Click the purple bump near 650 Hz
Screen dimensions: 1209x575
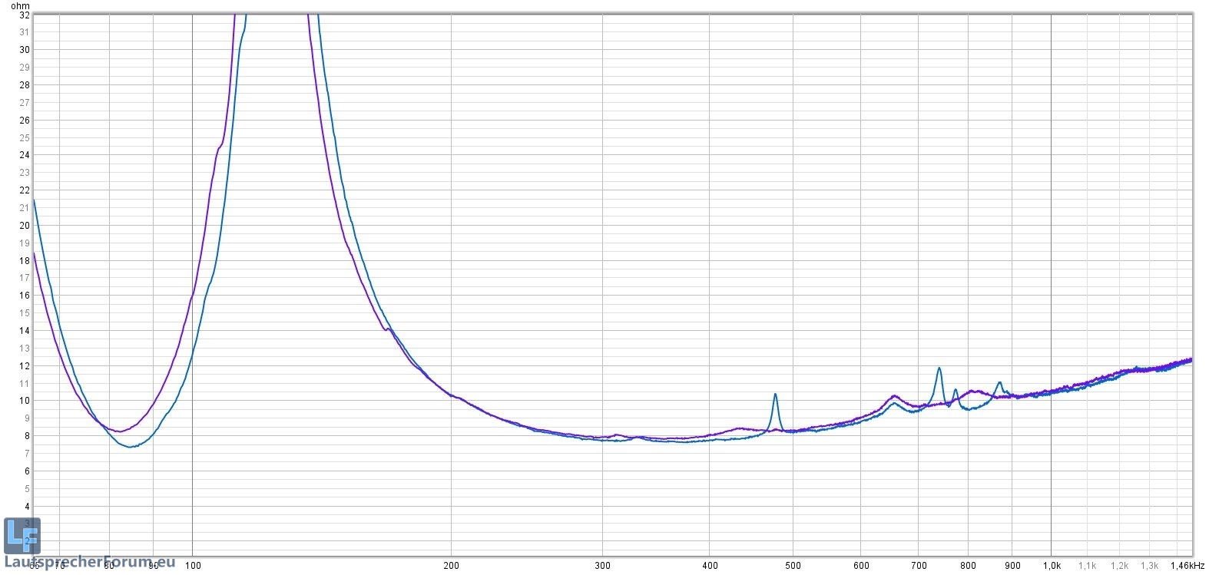pos(894,396)
